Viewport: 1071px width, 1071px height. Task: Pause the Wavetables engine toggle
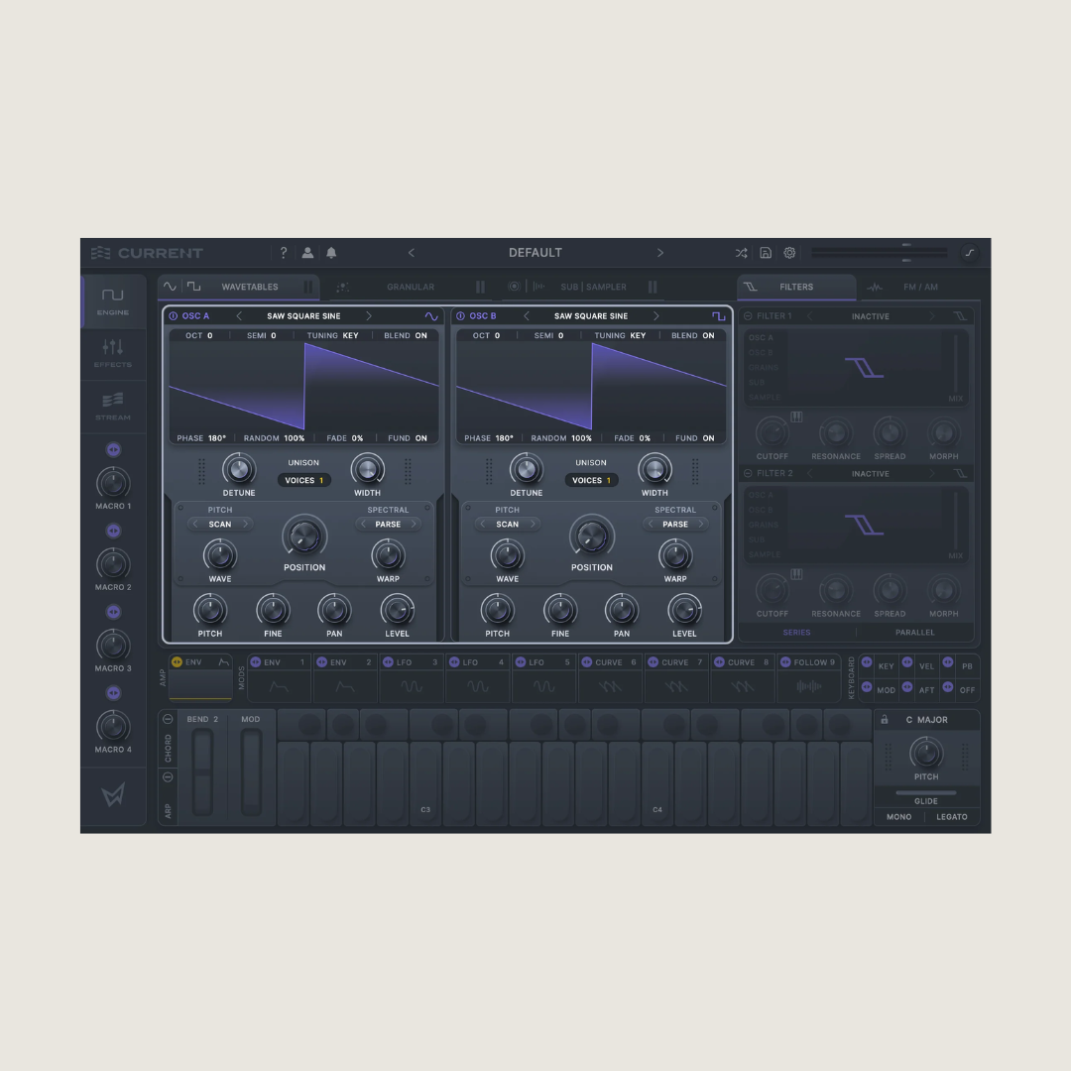pos(308,287)
